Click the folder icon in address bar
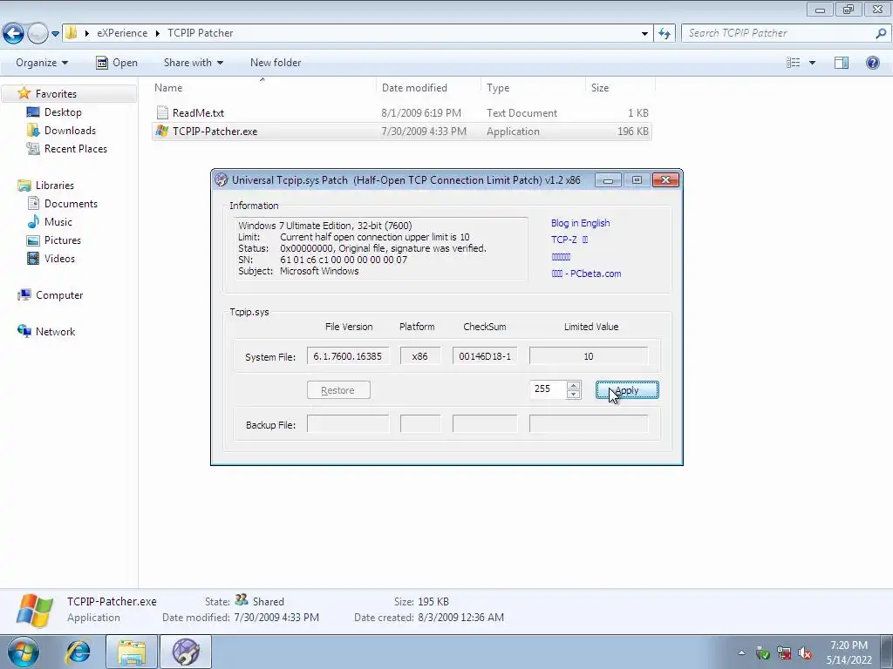893x669 pixels. 72,33
